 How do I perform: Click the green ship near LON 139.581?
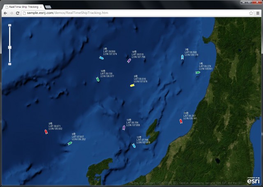click(198, 72)
